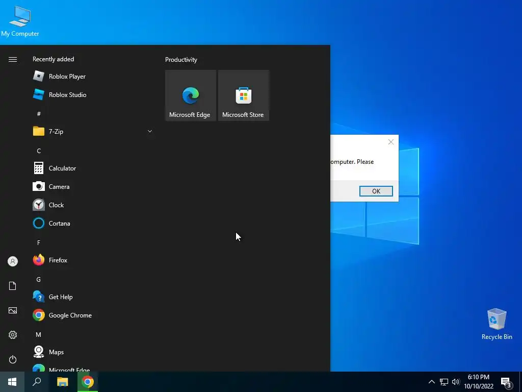Jump to letter # in app list
The height and width of the screenshot is (392, 522).
[x=39, y=114]
